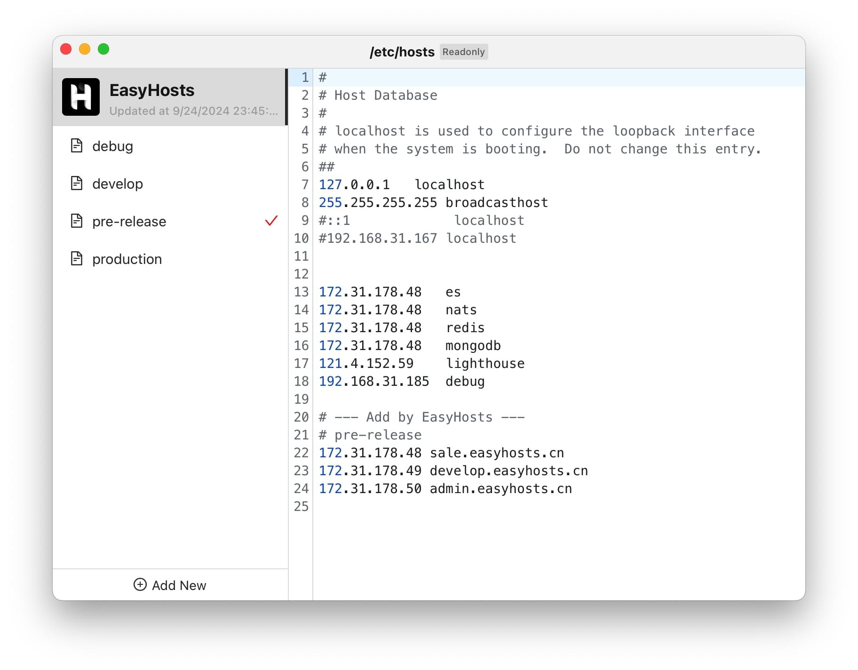This screenshot has width=858, height=670.
Task: Click the EasyHosts app logo icon
Action: (81, 97)
